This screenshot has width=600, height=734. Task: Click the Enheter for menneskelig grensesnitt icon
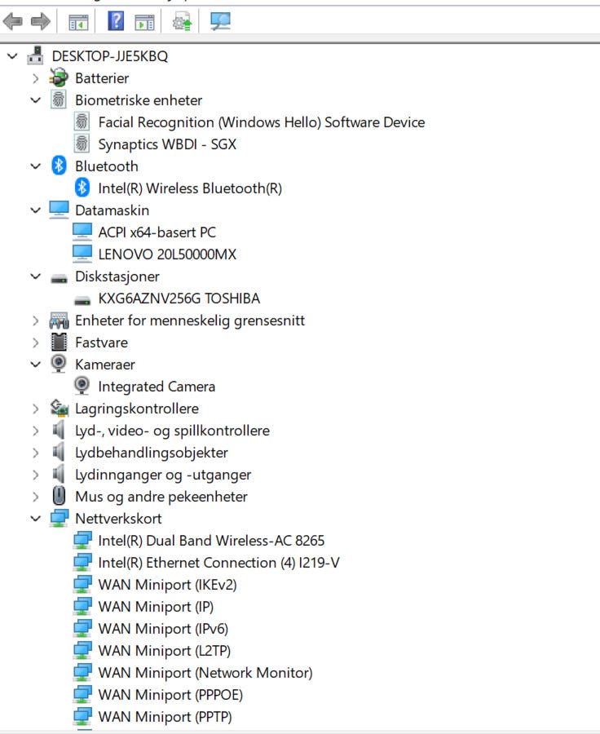click(59, 321)
